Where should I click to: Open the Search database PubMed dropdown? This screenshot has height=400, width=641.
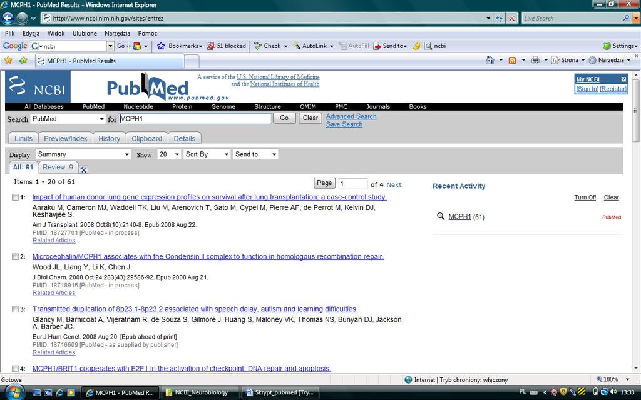[x=68, y=119]
